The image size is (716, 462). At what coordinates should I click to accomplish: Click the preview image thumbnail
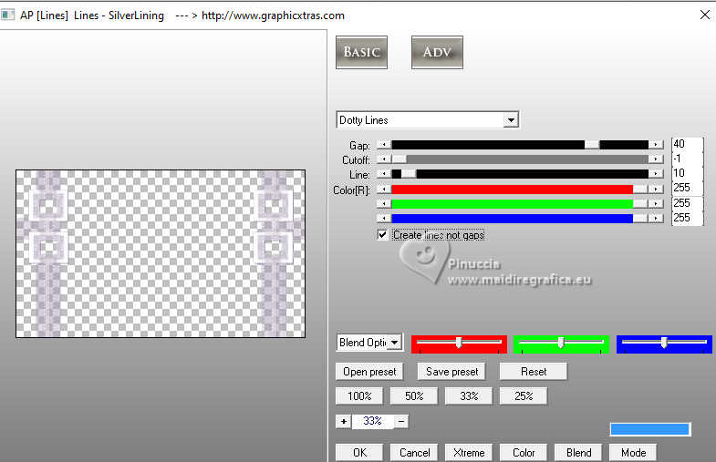pyautogui.click(x=161, y=253)
